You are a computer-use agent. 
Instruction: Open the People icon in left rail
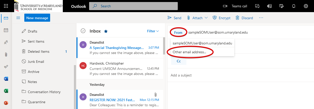click(x=6, y=42)
